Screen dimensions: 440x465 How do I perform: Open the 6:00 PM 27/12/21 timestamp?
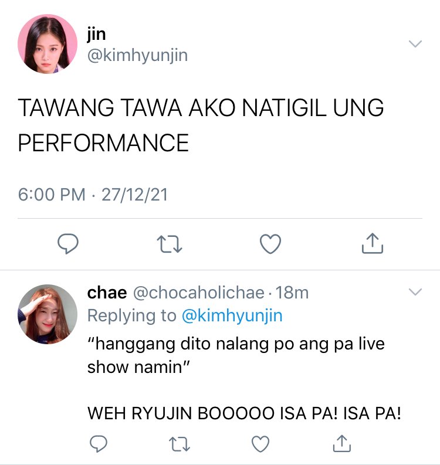tap(93, 195)
